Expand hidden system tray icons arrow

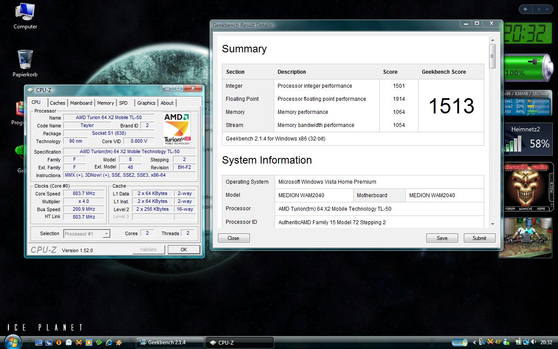click(474, 342)
